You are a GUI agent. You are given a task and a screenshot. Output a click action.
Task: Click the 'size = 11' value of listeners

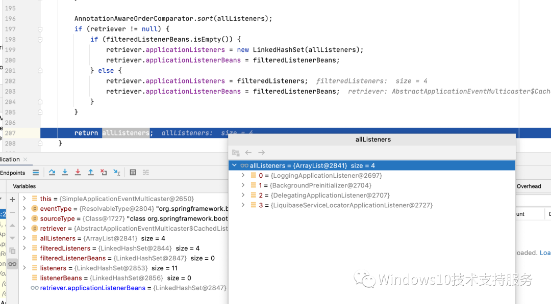coord(164,268)
